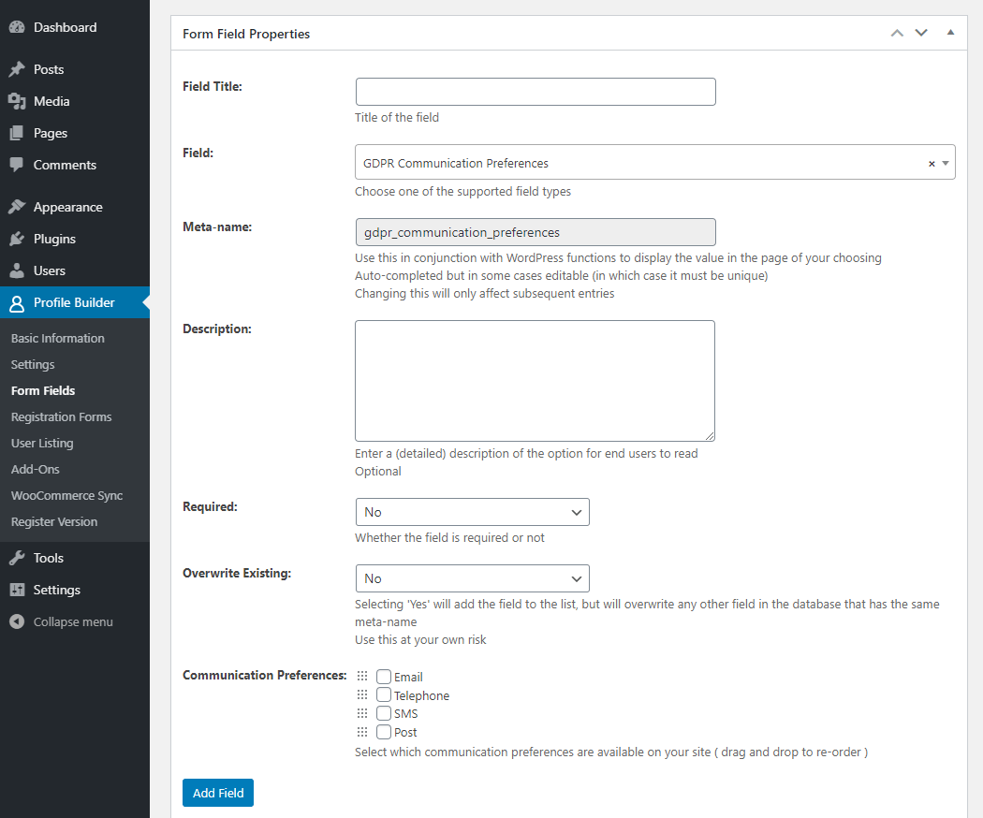Image resolution: width=983 pixels, height=818 pixels.
Task: Click the Dashboard gauge icon
Action: (x=17, y=27)
